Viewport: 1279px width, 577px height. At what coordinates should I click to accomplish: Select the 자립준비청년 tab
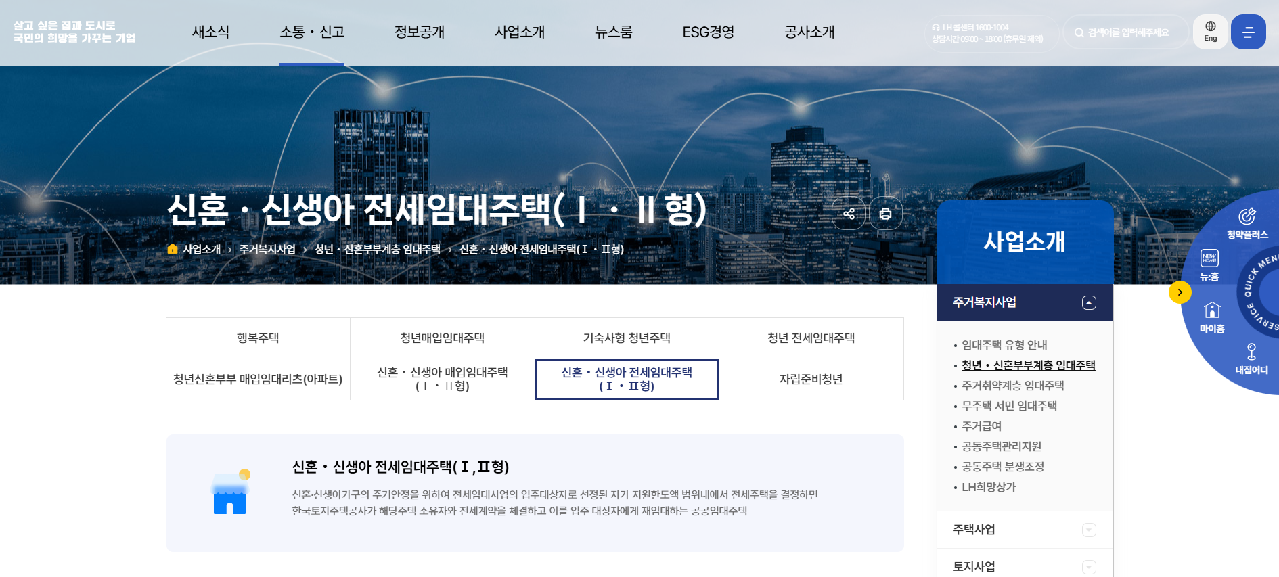click(811, 379)
